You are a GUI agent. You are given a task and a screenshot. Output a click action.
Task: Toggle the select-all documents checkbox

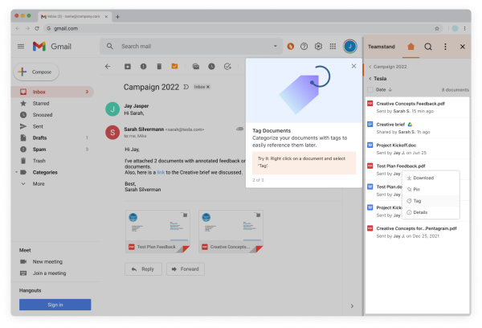point(370,90)
